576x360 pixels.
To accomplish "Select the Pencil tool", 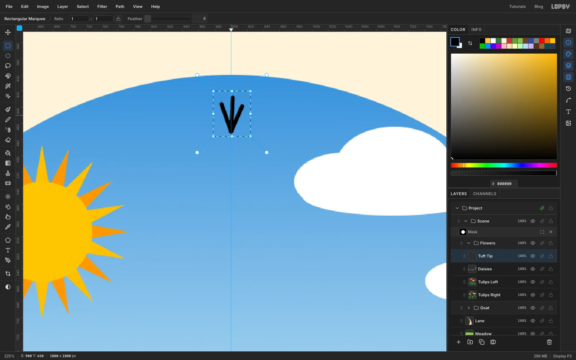I will point(8,120).
